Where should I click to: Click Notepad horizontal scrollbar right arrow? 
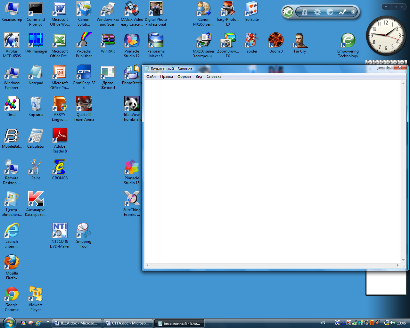click(398, 265)
